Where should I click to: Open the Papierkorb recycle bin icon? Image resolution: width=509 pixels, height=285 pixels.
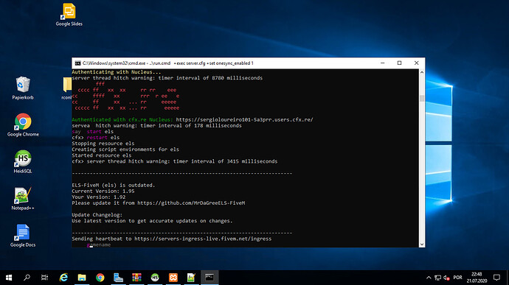coord(23,88)
